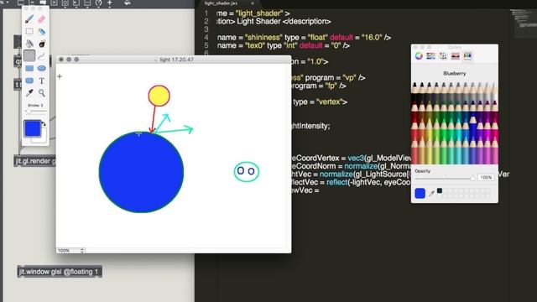Switch to pencils picker tab

pos(467,56)
